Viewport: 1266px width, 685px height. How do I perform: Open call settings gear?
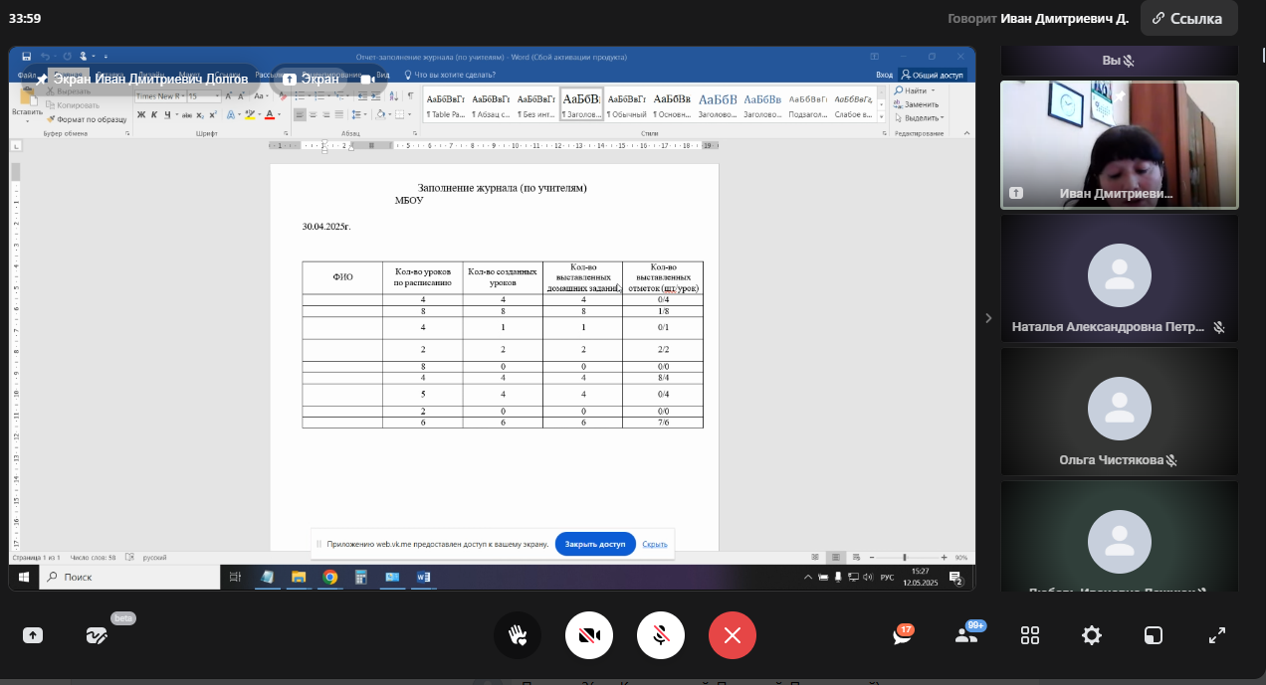(1092, 635)
